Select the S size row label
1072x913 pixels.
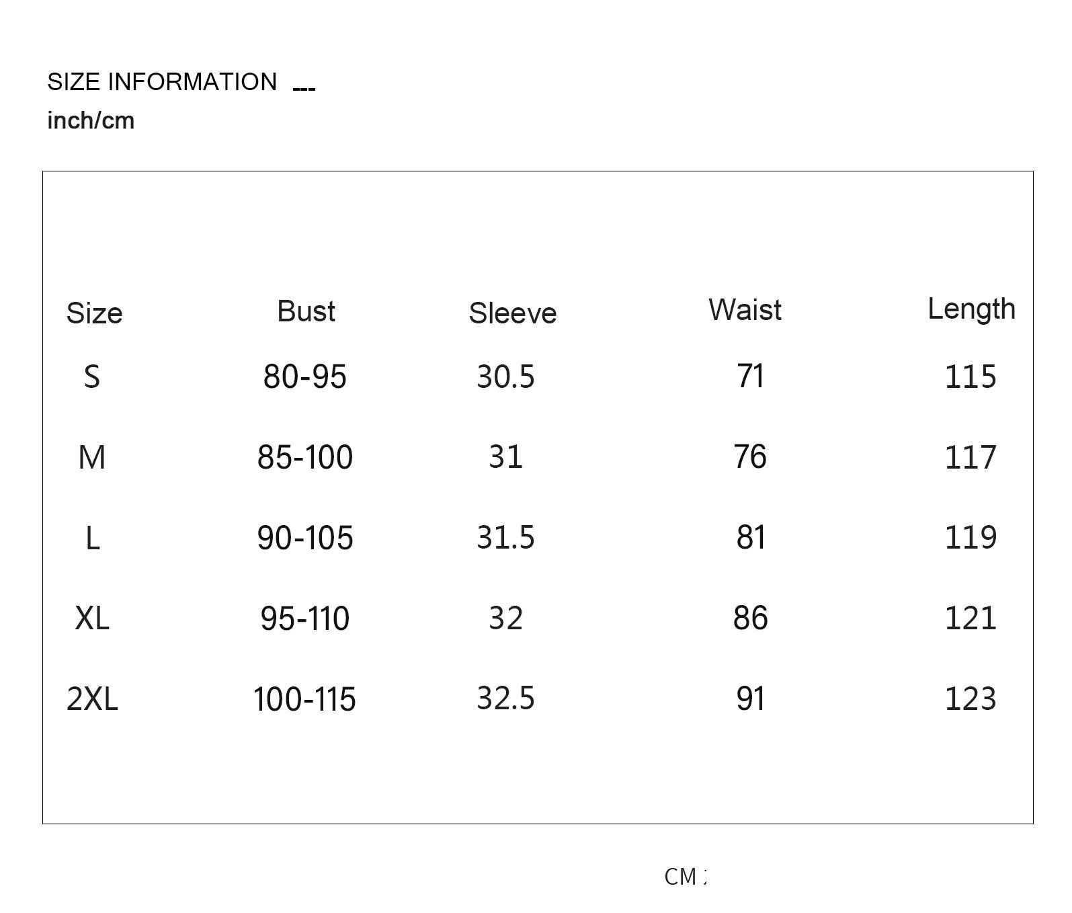point(92,376)
